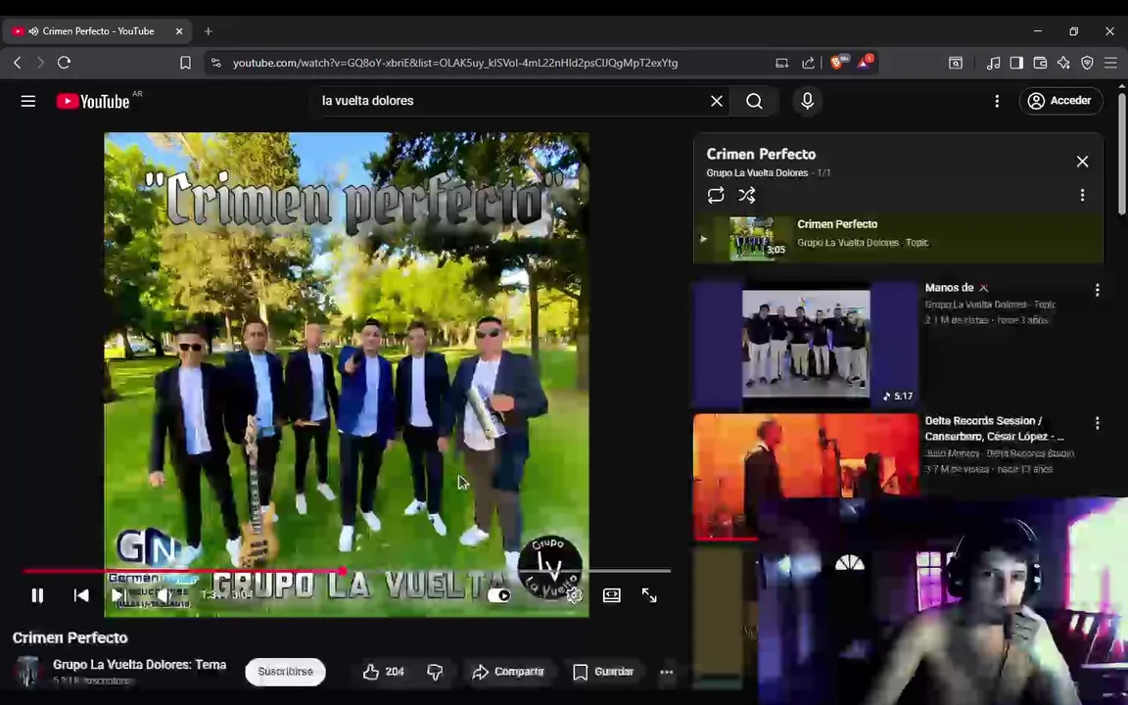View site information icon in address bar
The width and height of the screenshot is (1128, 705).
(x=215, y=63)
